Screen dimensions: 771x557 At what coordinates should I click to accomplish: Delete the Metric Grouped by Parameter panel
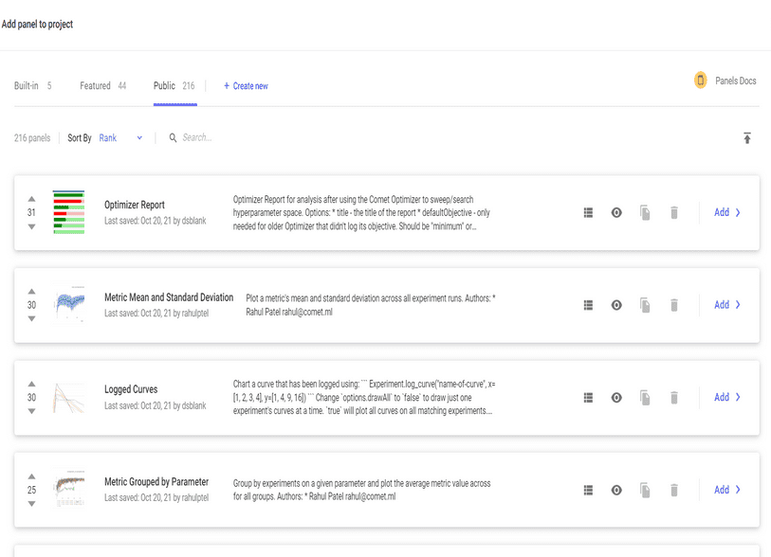pos(673,490)
